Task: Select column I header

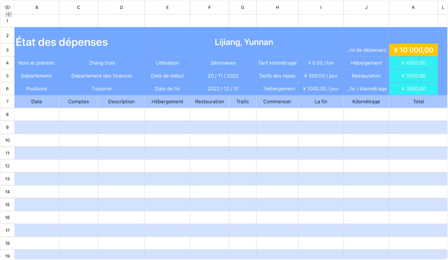Action: point(321,7)
